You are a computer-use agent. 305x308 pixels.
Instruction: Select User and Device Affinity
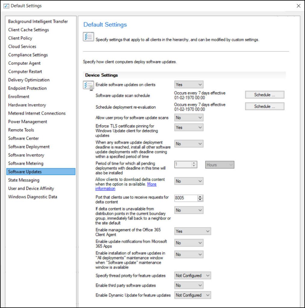coord(31,188)
